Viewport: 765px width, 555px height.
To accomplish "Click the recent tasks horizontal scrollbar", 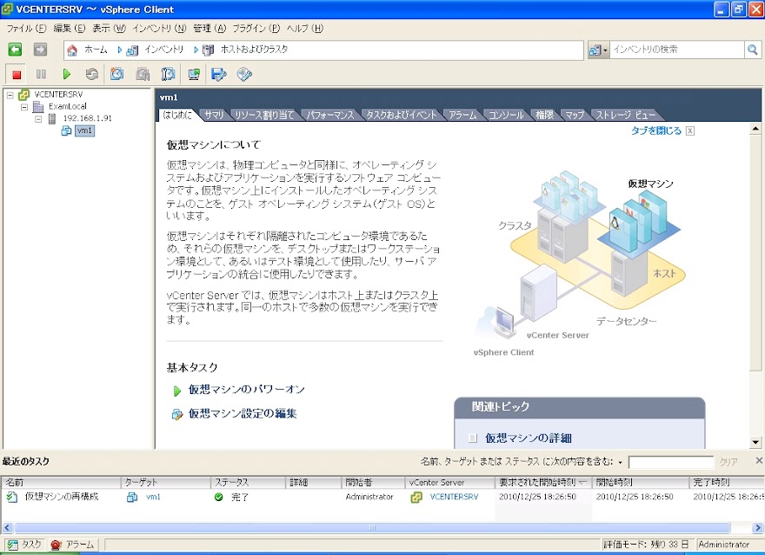I will [x=372, y=528].
